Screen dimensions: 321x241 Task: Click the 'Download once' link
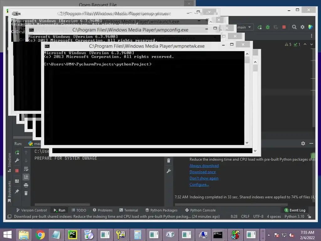203,172
